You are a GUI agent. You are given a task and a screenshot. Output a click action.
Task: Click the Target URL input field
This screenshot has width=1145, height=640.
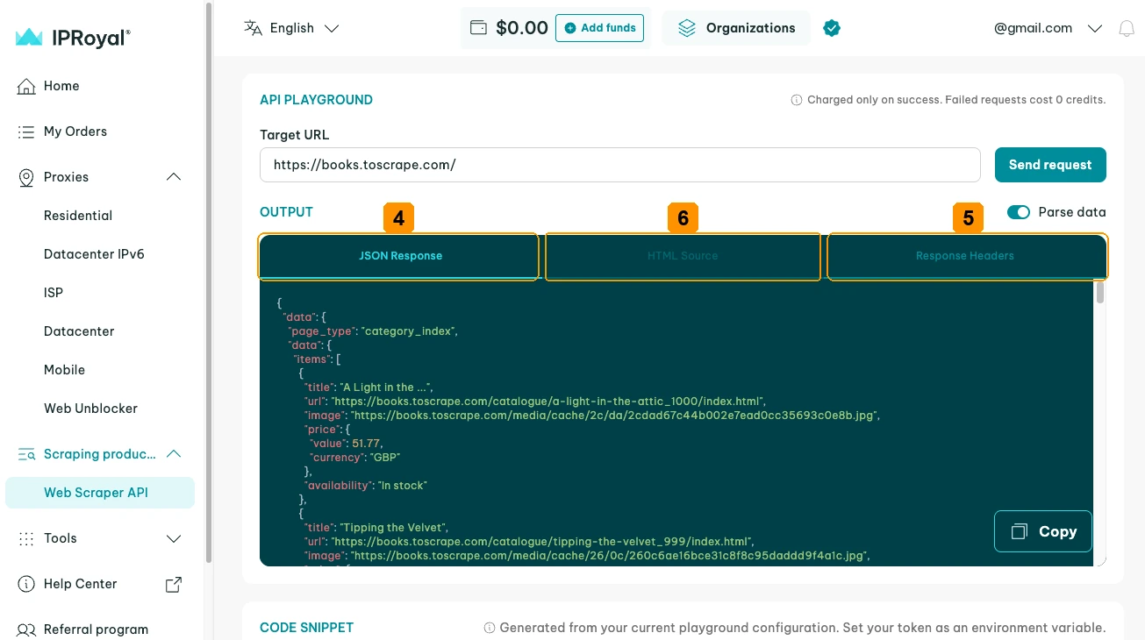620,165
